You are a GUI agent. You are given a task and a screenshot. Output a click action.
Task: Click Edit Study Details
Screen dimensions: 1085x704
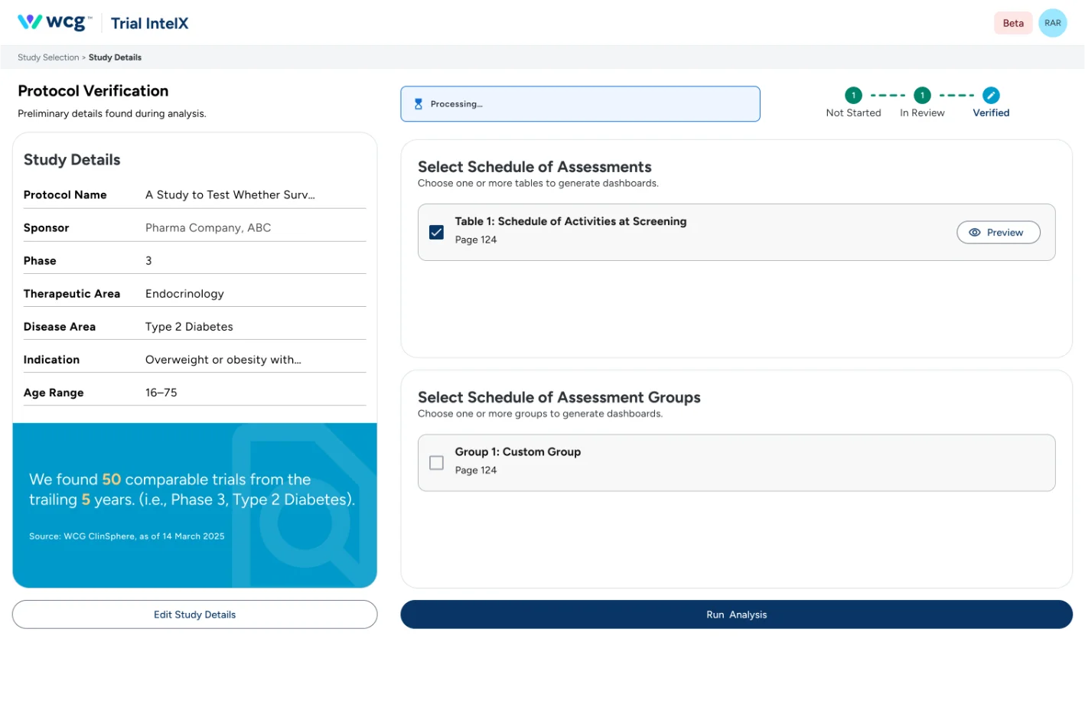tap(194, 614)
